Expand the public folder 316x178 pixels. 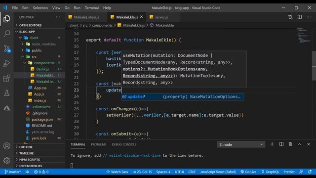pyautogui.click(x=39, y=50)
